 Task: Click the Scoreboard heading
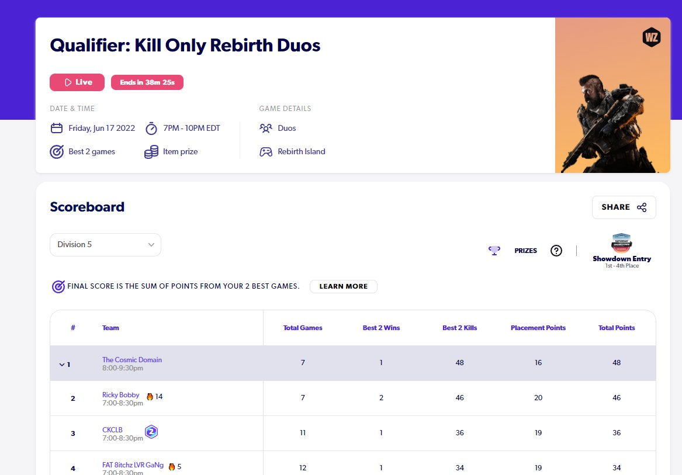pyautogui.click(x=87, y=207)
